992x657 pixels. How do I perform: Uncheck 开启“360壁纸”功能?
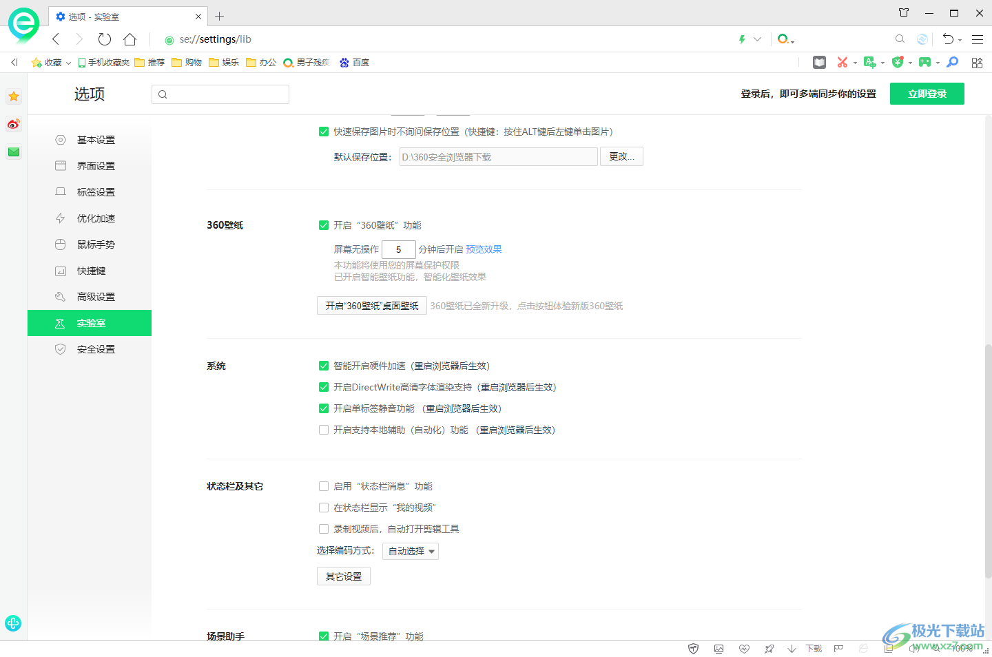(324, 225)
